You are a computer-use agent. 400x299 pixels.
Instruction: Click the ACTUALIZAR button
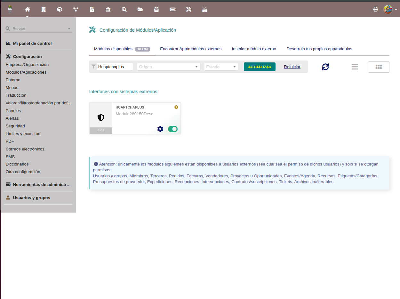pyautogui.click(x=260, y=67)
